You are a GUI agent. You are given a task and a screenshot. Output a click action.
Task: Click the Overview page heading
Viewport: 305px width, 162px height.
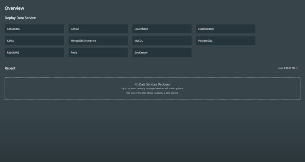click(x=14, y=8)
